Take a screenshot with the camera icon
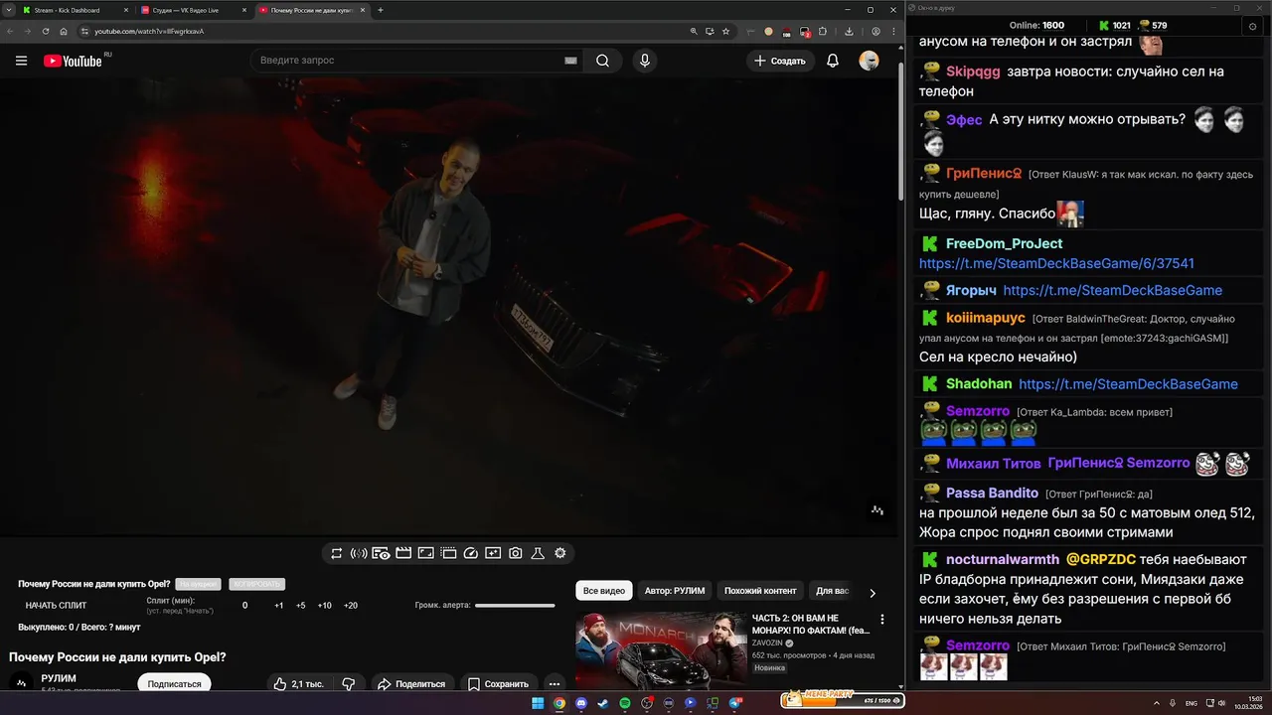This screenshot has height=715, width=1272. click(516, 553)
